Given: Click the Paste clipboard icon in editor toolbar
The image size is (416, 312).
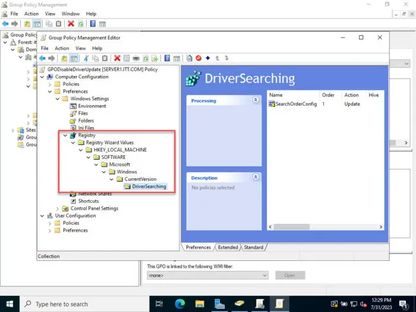Looking at the screenshot, I should click(105, 58).
